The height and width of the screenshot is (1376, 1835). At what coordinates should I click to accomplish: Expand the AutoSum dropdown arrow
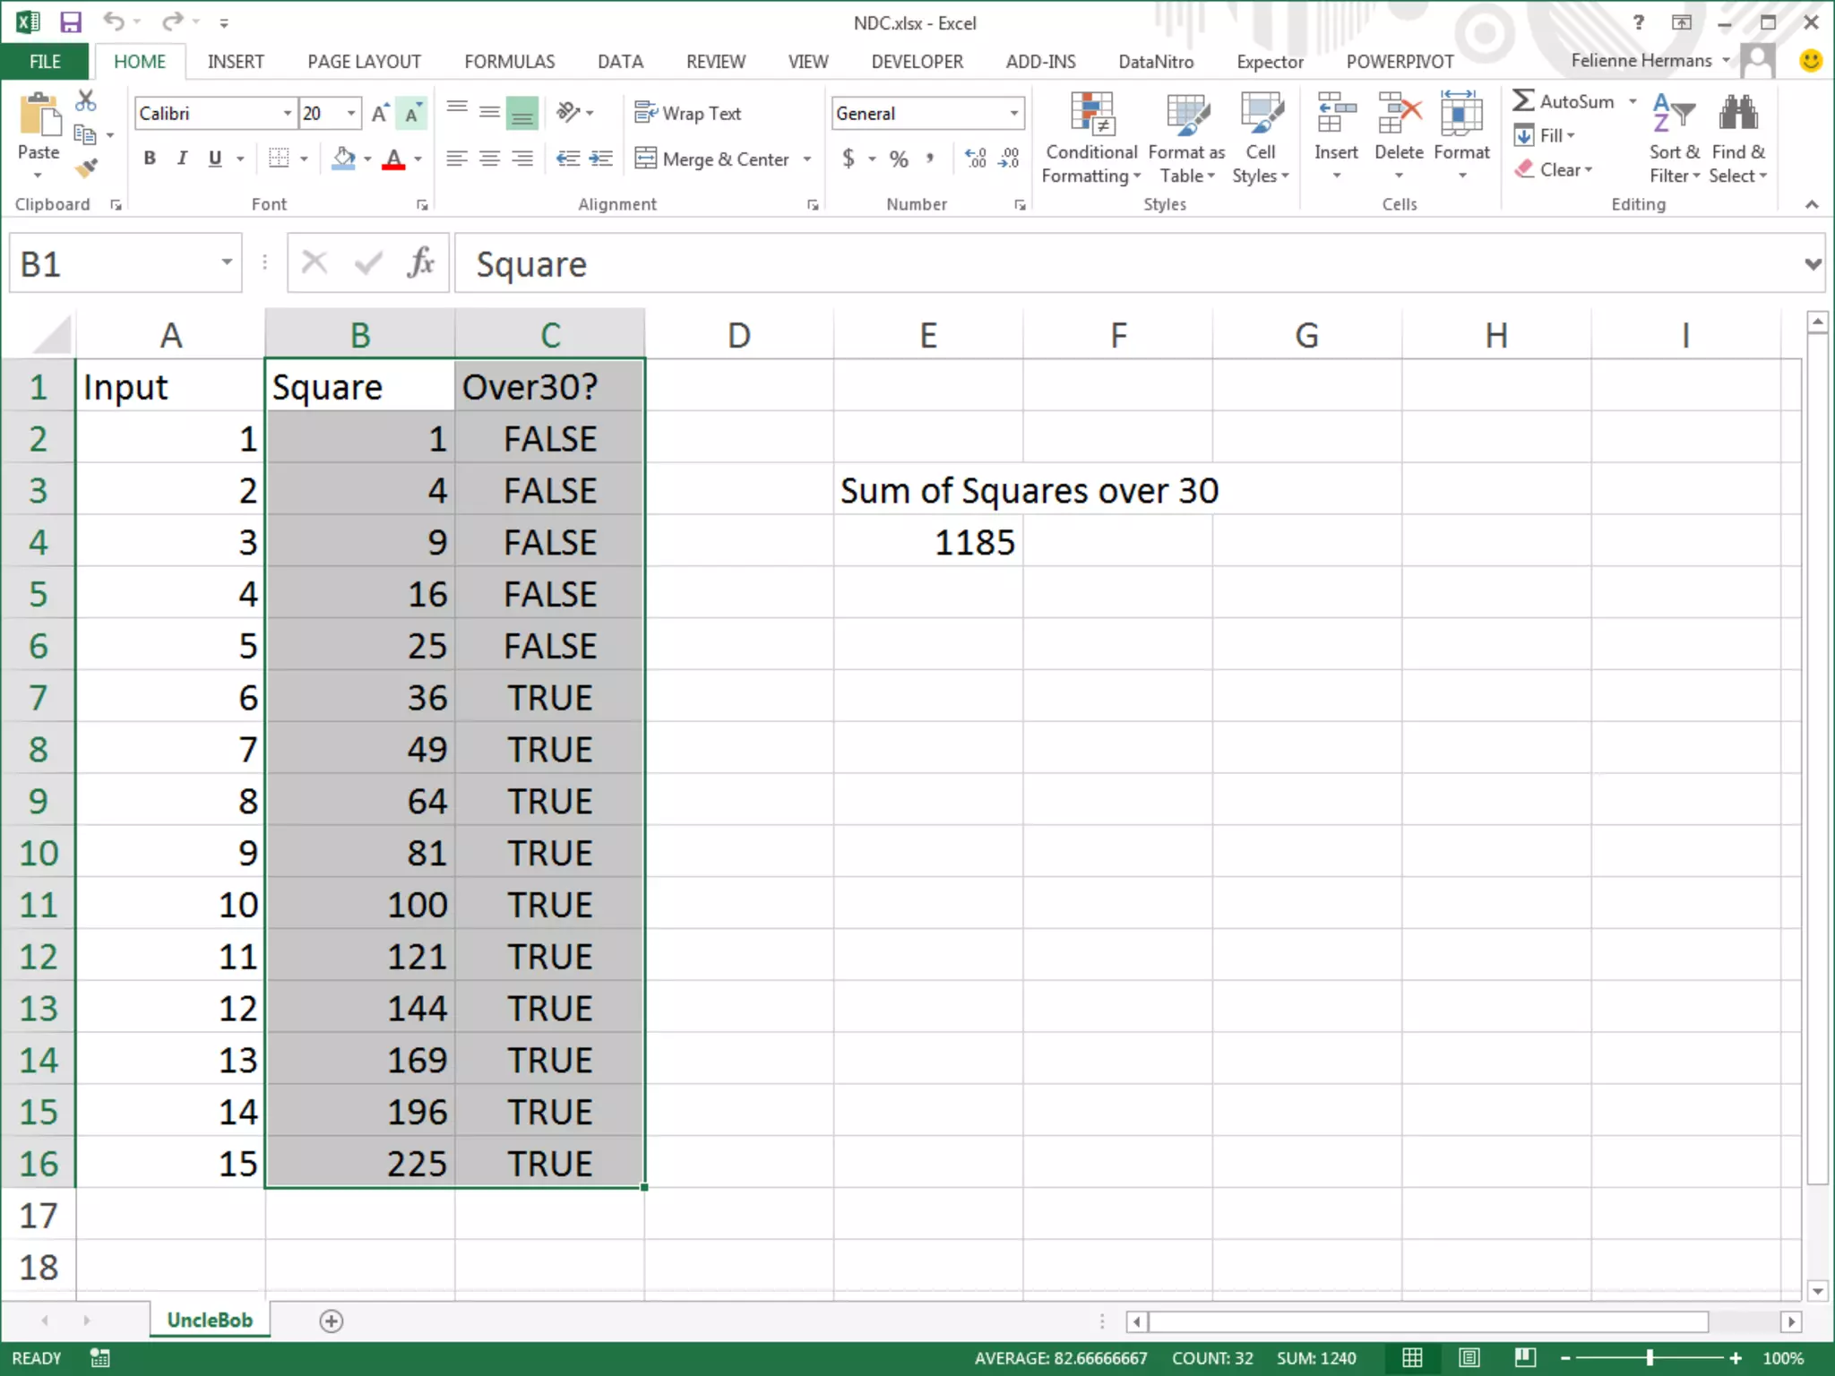point(1633,101)
